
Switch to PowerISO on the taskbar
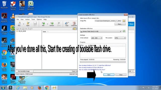(54, 88)
